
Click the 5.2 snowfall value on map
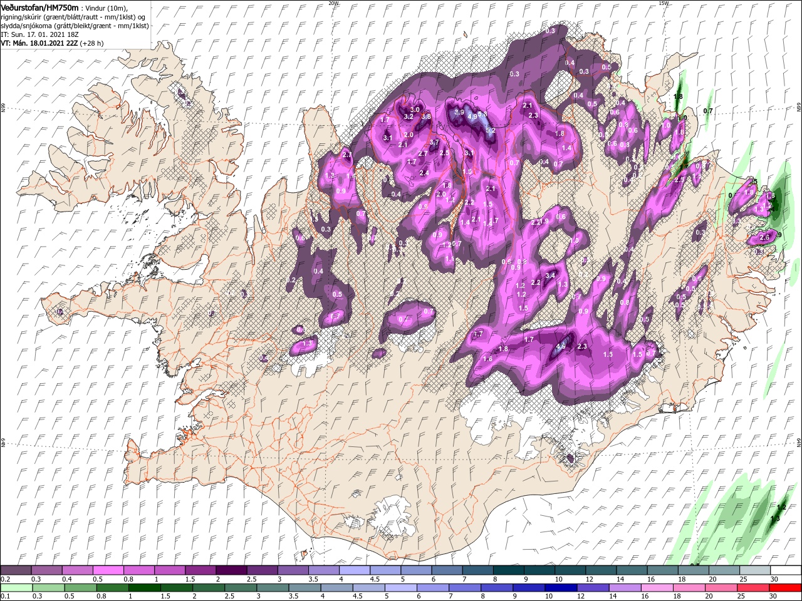(x=491, y=130)
